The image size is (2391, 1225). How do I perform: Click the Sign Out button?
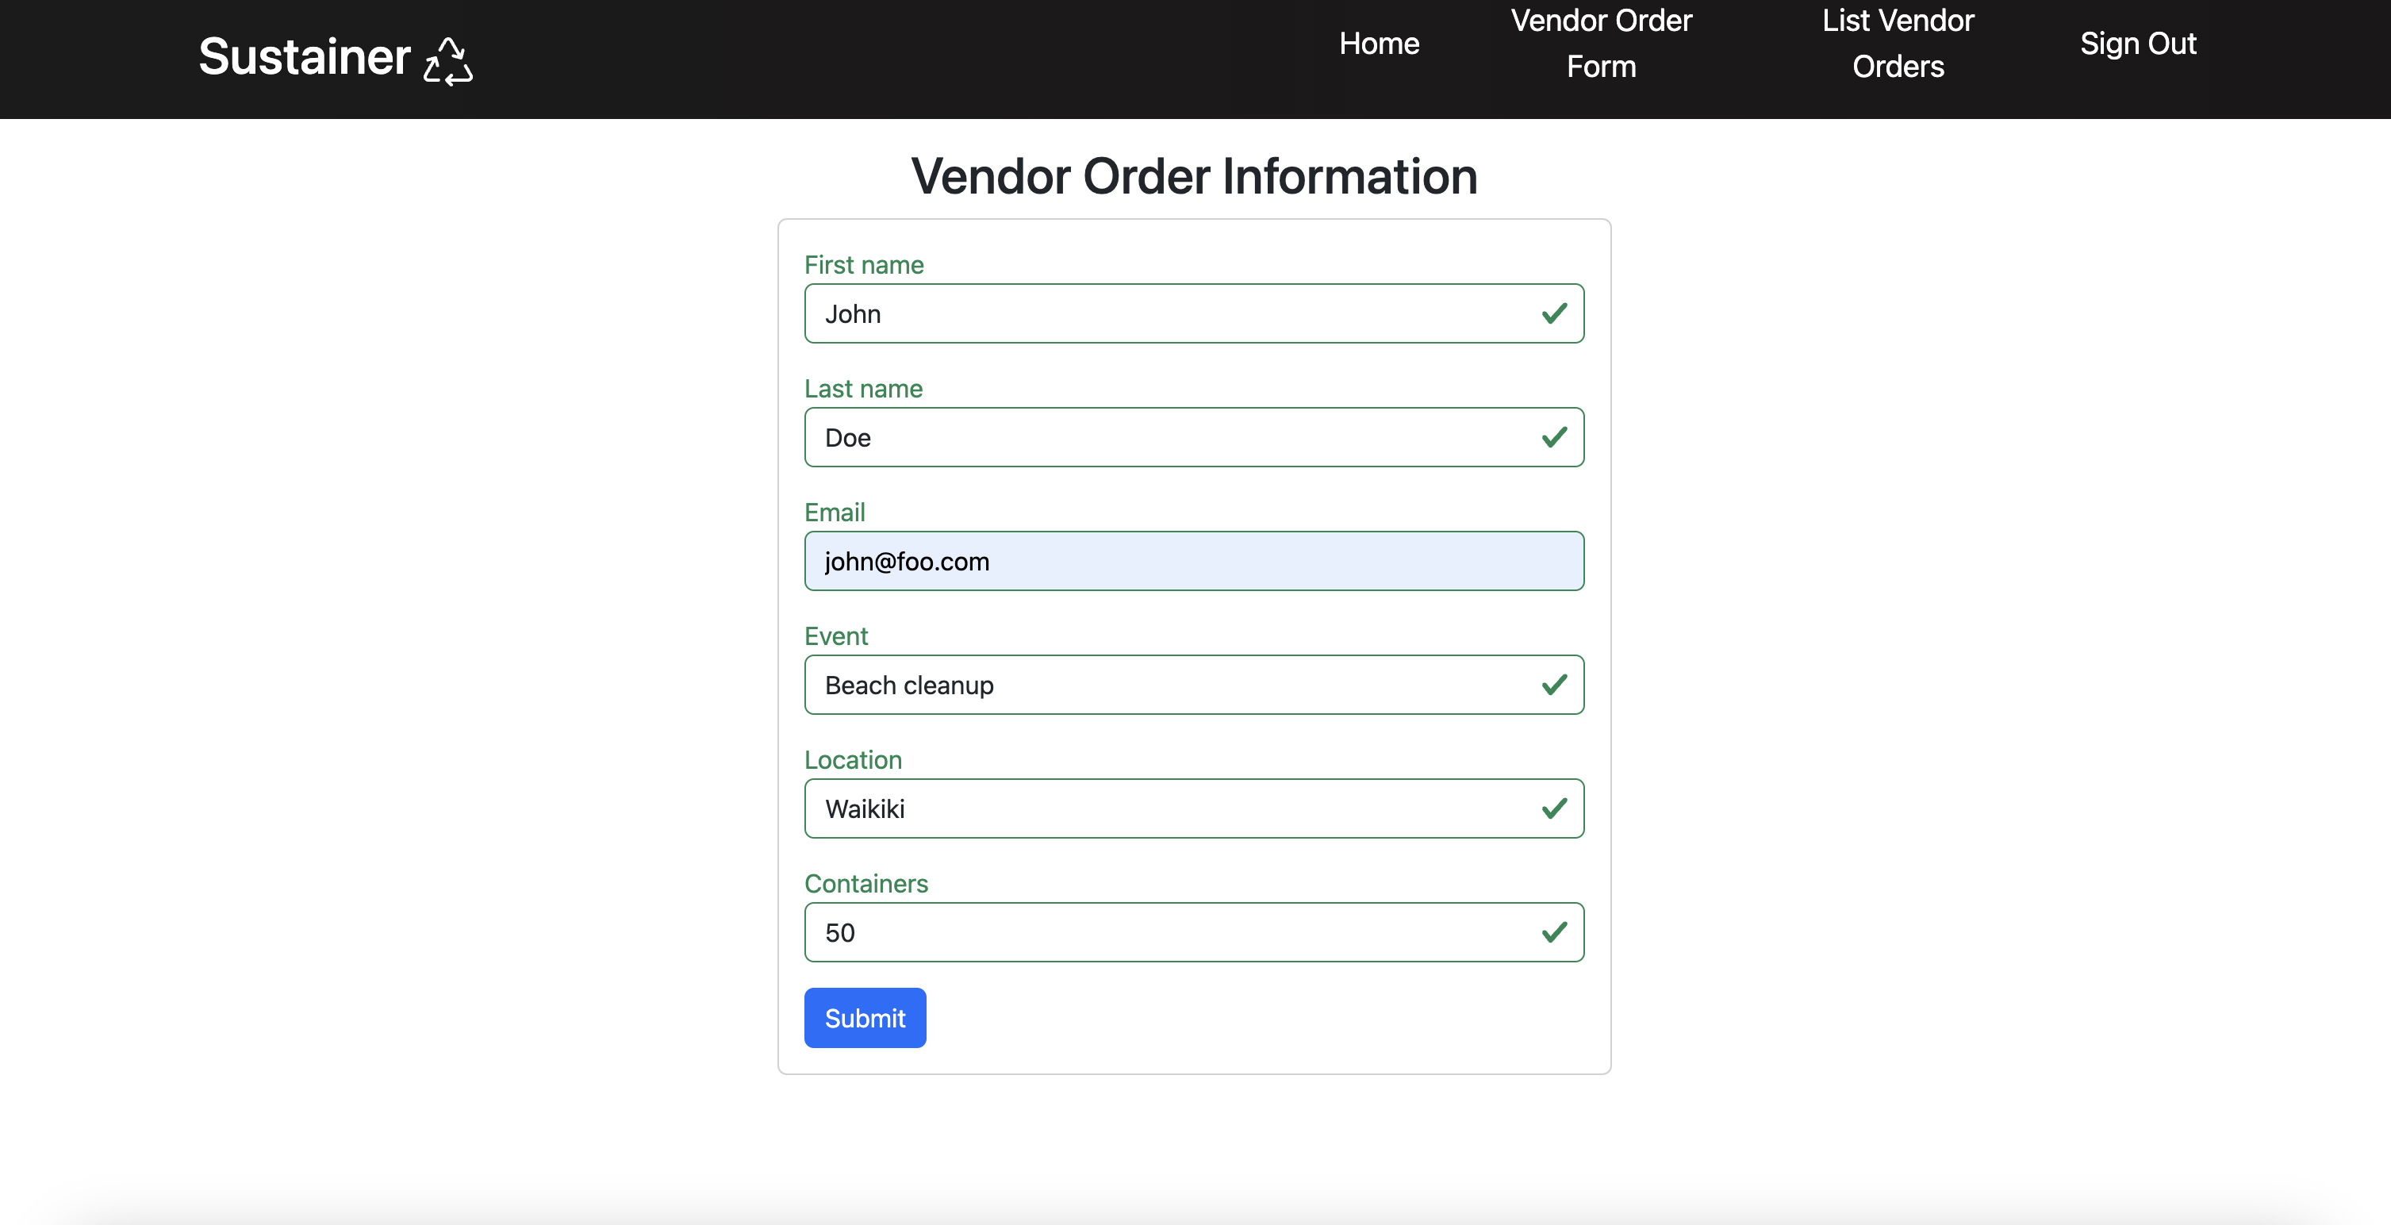[x=2138, y=42]
